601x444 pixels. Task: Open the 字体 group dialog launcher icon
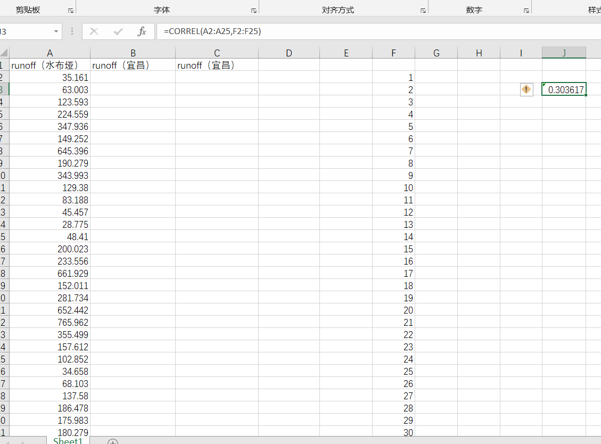pos(254,9)
